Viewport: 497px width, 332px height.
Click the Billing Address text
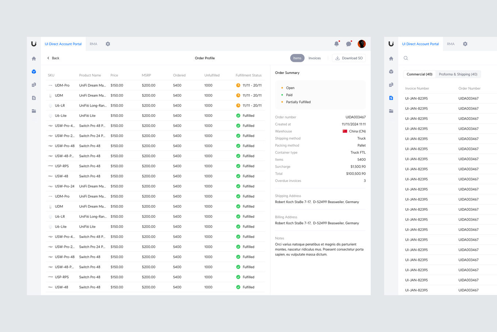(x=317, y=223)
